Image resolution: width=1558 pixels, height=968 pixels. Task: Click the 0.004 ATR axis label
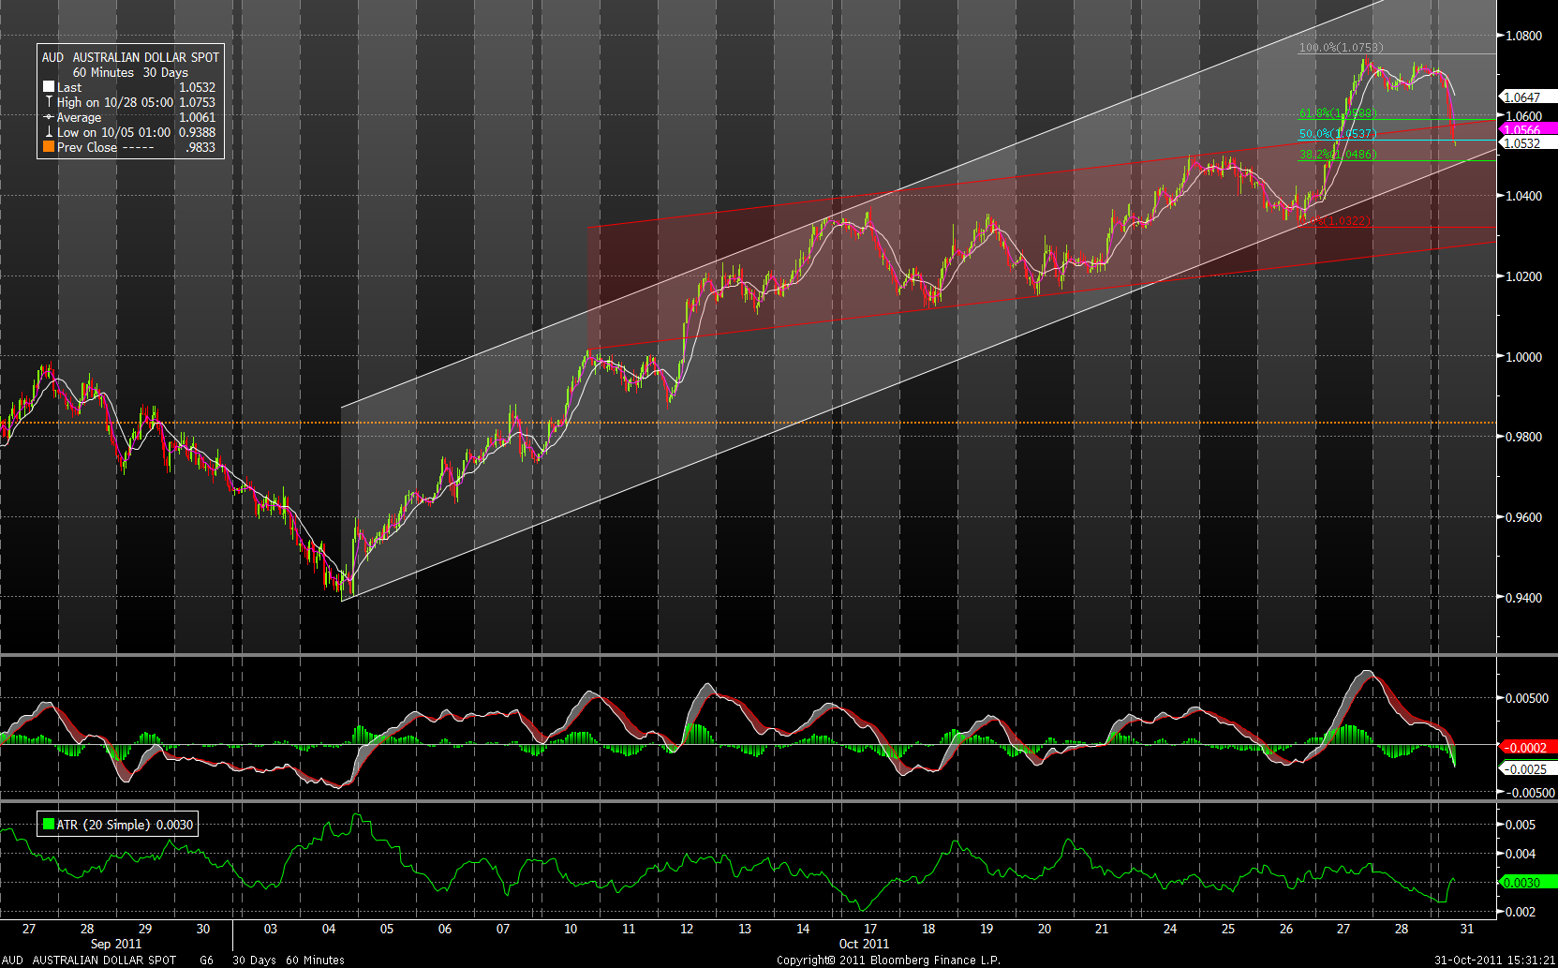[1520, 854]
